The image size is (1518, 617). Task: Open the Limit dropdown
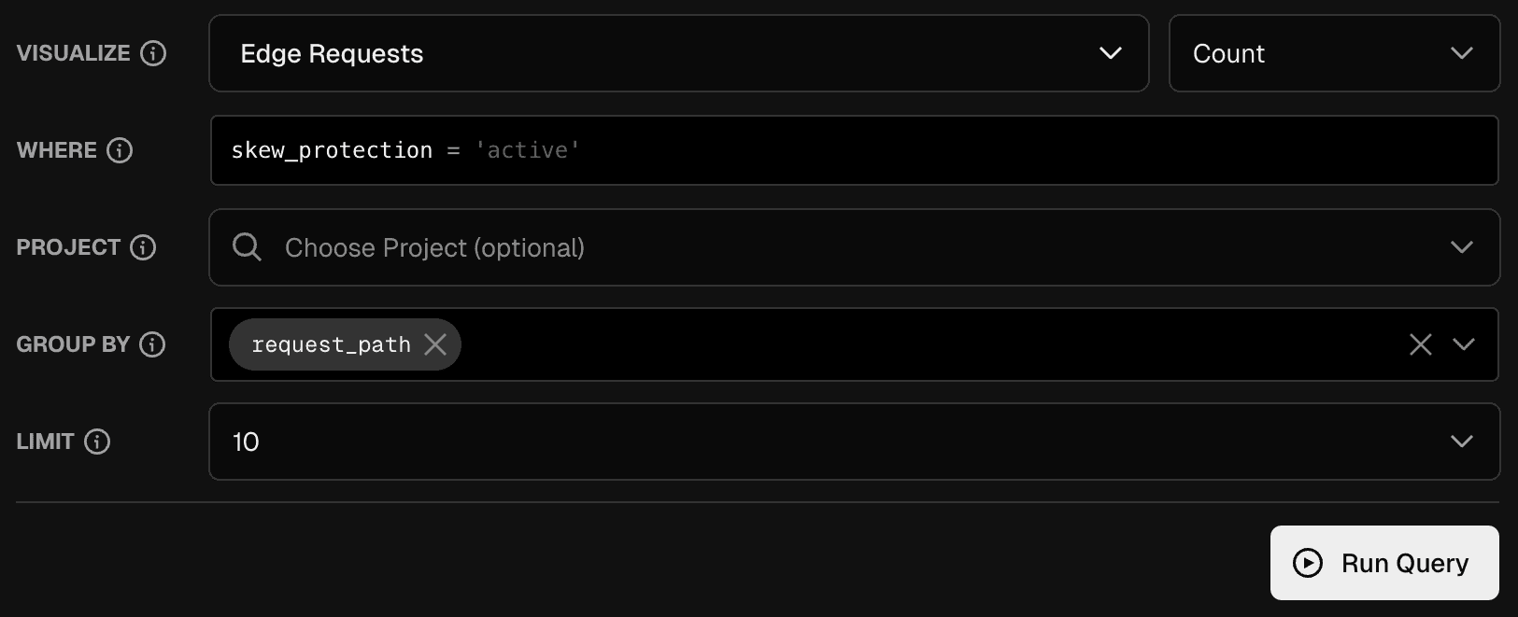click(1461, 442)
